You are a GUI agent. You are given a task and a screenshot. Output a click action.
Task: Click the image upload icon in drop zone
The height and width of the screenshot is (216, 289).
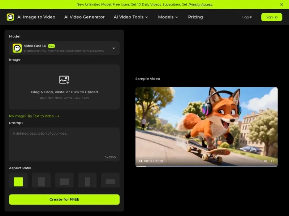coord(64,80)
